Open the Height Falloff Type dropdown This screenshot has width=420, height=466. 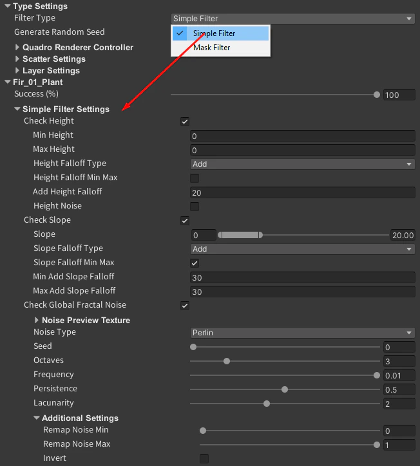pos(303,164)
